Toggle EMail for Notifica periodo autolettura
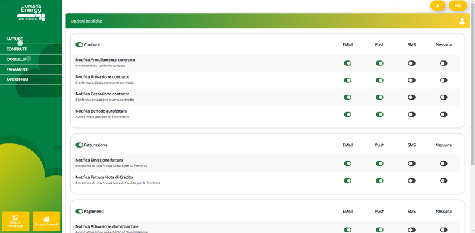The height and width of the screenshot is (233, 475). click(347, 114)
